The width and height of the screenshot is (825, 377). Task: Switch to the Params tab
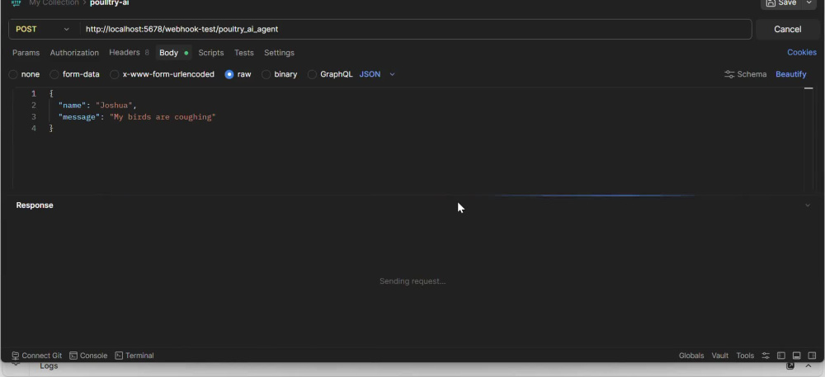26,53
